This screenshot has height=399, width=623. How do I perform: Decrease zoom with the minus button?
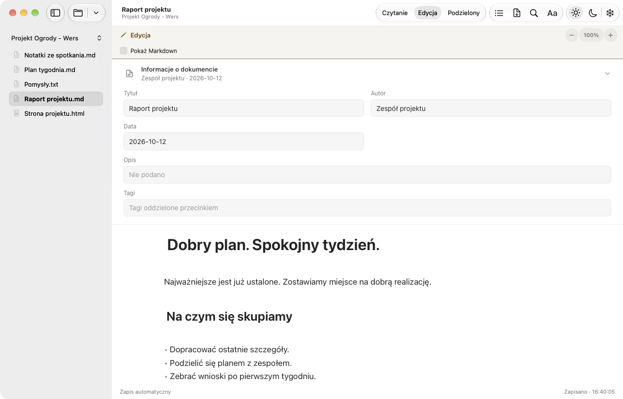pyautogui.click(x=572, y=35)
